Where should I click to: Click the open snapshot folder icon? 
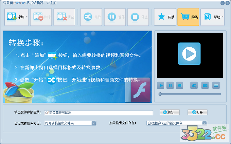click(x=216, y=85)
